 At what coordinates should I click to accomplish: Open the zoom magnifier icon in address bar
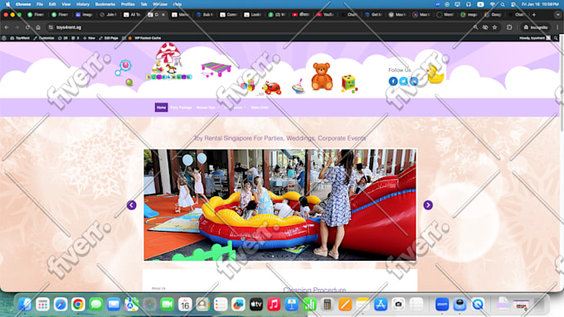pos(475,27)
